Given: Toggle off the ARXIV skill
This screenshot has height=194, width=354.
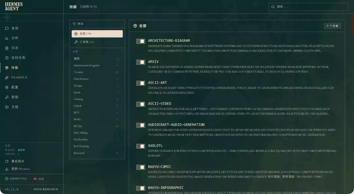Looking at the screenshot, I should pyautogui.click(x=141, y=62).
